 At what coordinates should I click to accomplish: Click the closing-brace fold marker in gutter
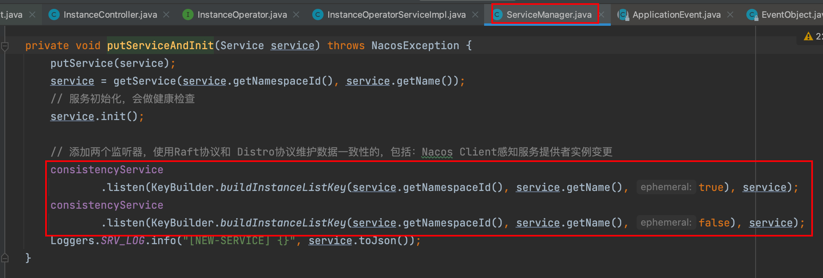click(5, 257)
